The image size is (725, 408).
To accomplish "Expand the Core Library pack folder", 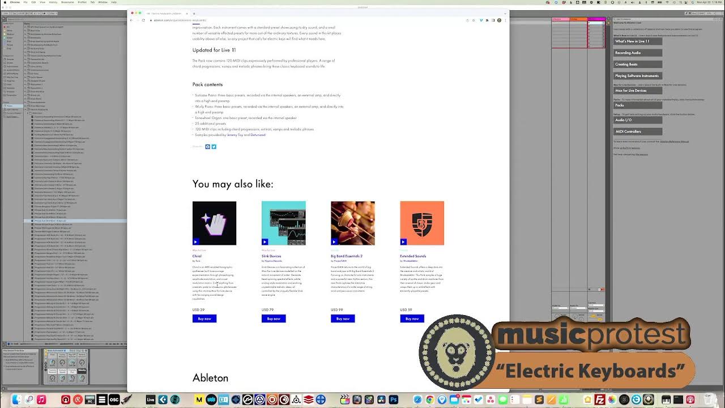I will click(25, 66).
